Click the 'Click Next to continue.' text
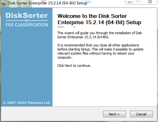The width and height of the screenshot is (158, 122). pyautogui.click(x=74, y=66)
